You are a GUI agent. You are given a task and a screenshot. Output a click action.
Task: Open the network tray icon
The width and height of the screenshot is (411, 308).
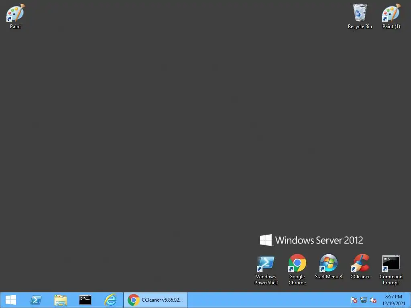click(364, 300)
